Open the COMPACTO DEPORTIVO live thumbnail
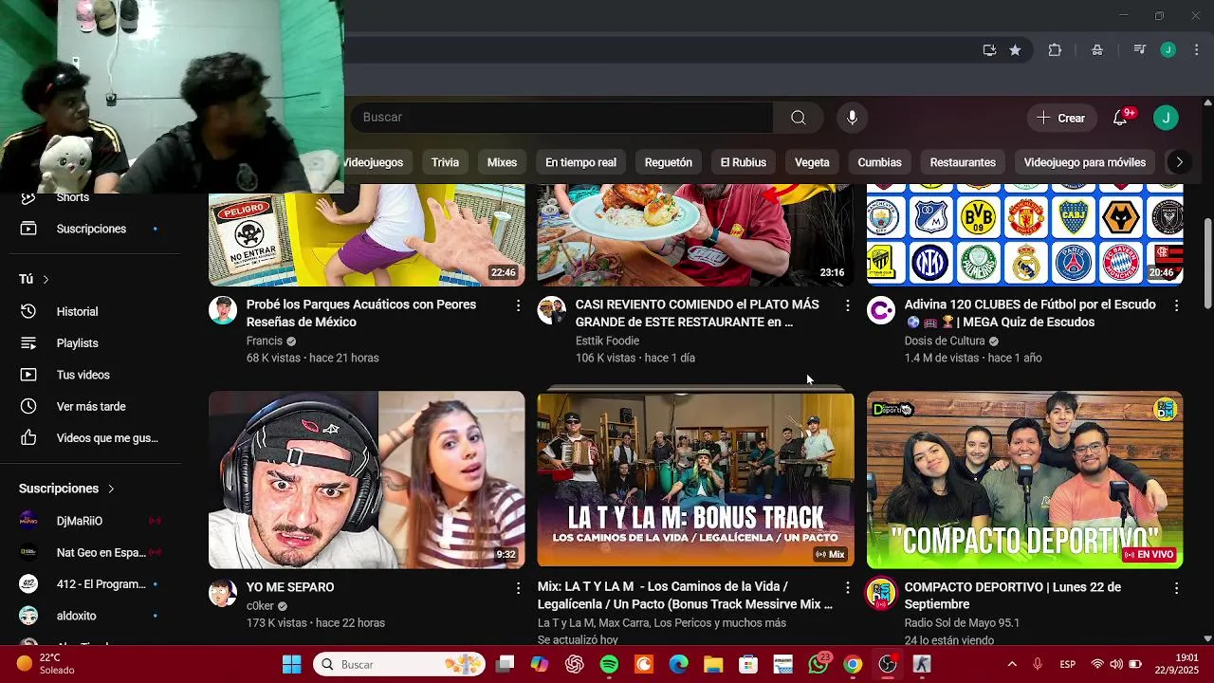 [1024, 480]
